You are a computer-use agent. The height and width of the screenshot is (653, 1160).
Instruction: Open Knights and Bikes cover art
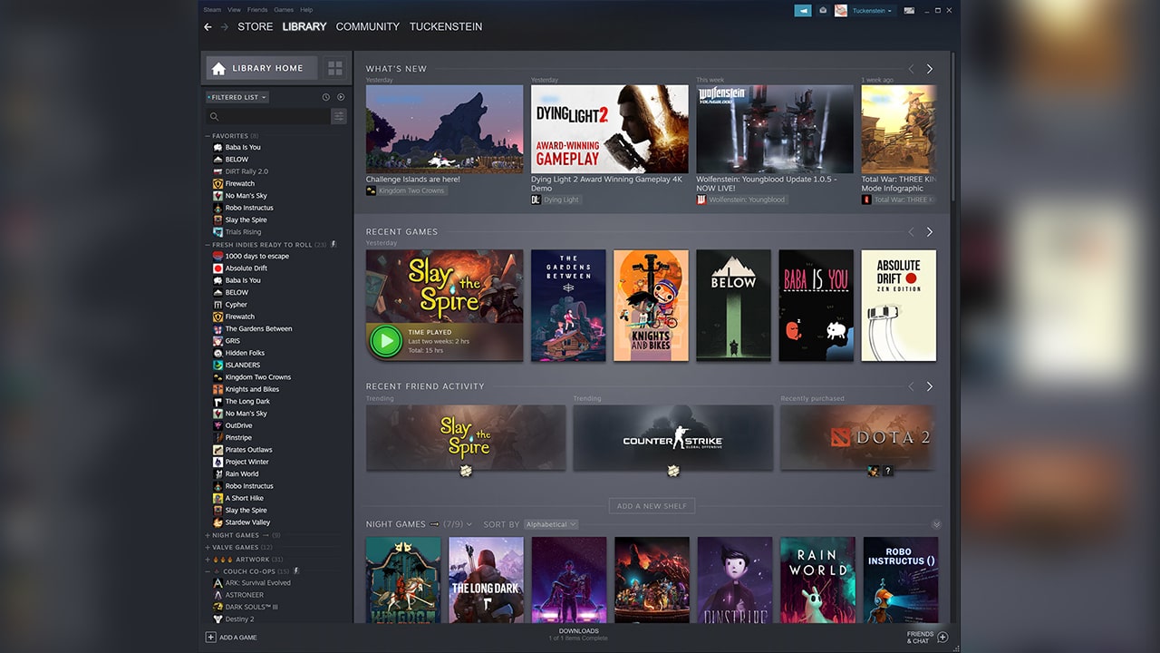[651, 306]
